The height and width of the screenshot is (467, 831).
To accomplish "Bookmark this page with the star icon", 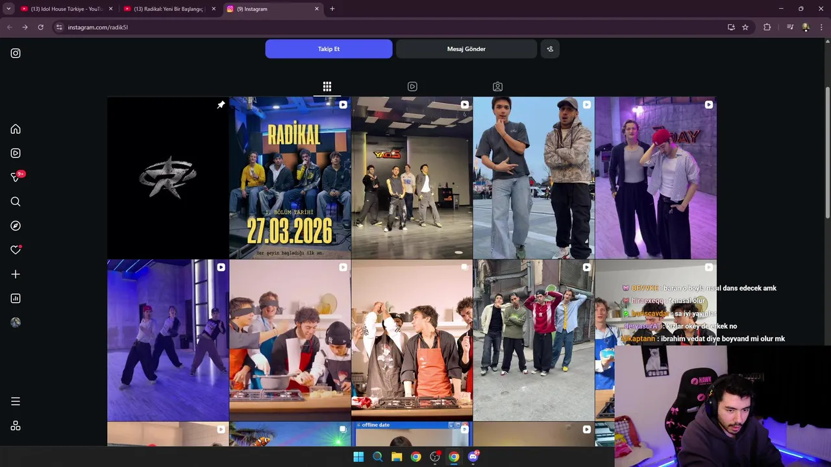I will tap(745, 27).
